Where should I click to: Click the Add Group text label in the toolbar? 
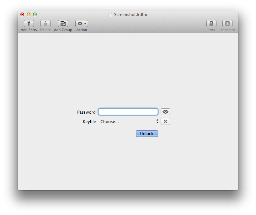coord(63,30)
